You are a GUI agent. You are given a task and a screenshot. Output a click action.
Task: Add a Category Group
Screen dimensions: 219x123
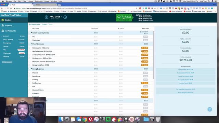pyautogui.click(x=34, y=24)
